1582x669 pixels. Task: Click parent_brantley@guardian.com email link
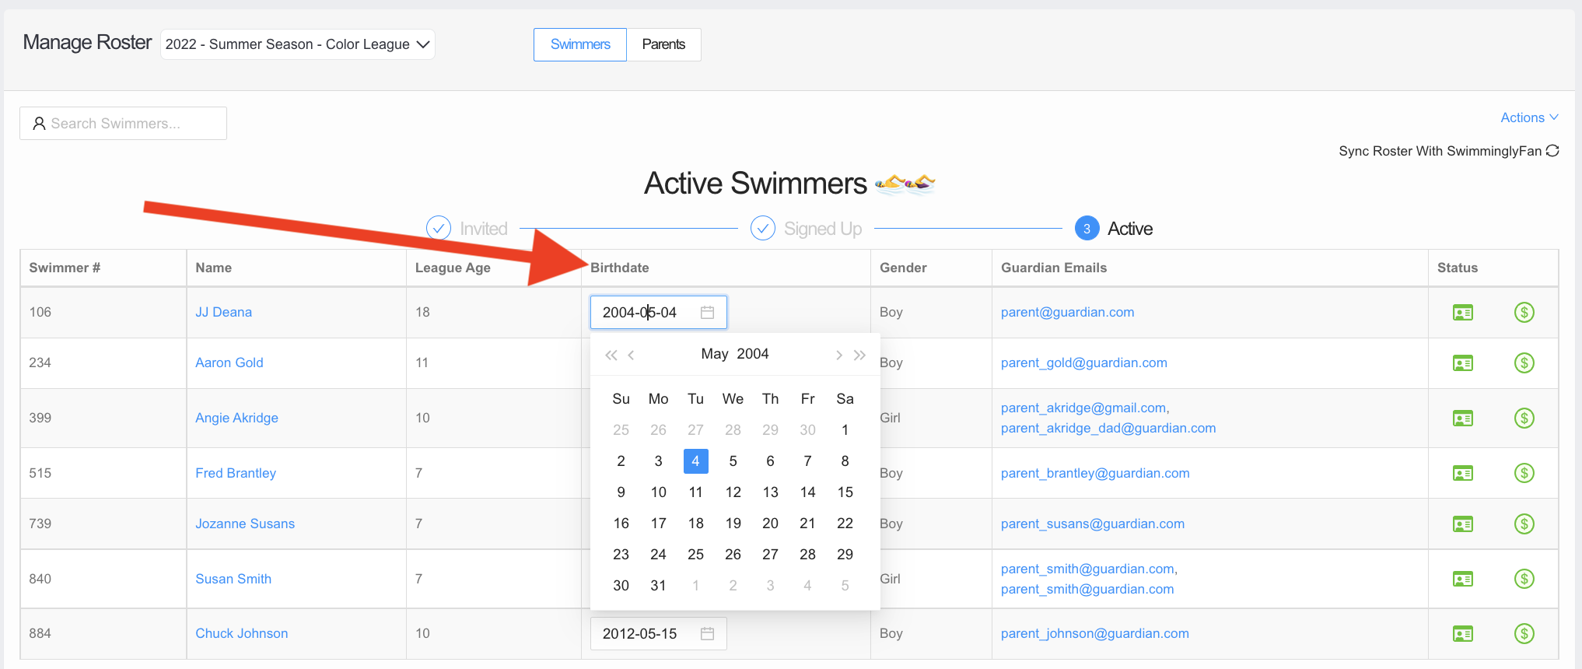1095,473
